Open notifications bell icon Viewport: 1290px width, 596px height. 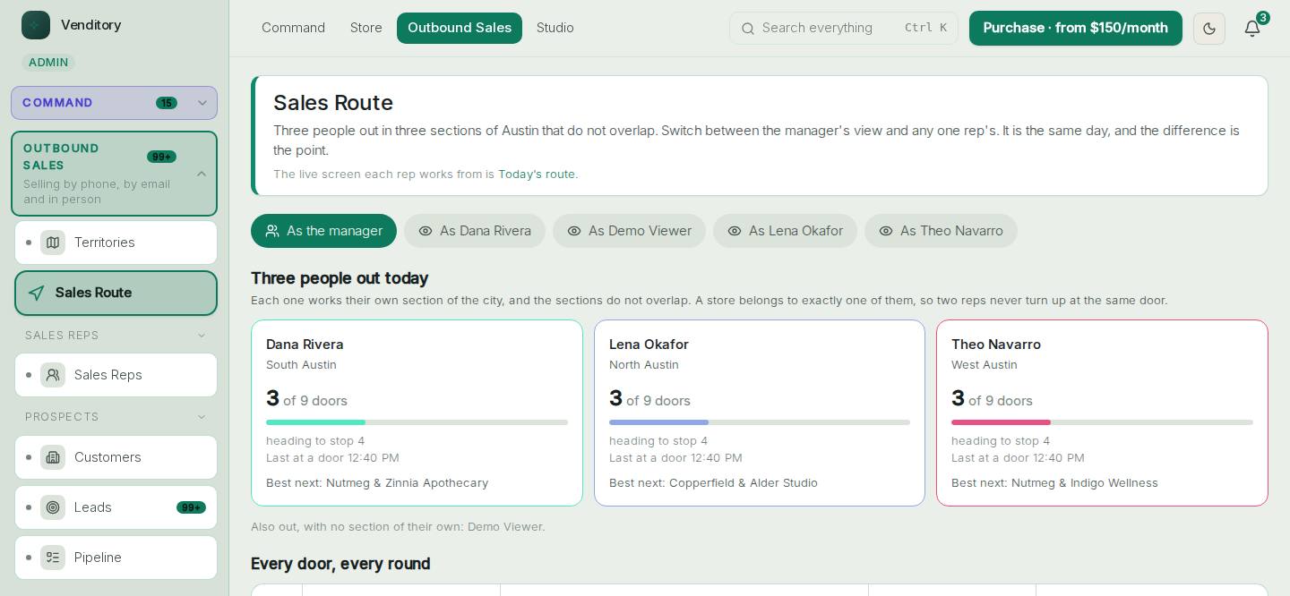click(1252, 29)
